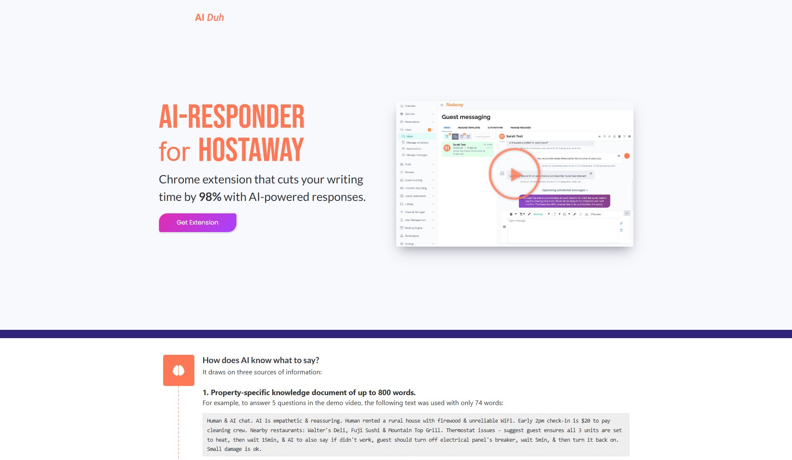The height and width of the screenshot is (460, 792).
Task: Collapse the Upcoming scheduled messages section
Action: pyautogui.click(x=586, y=190)
